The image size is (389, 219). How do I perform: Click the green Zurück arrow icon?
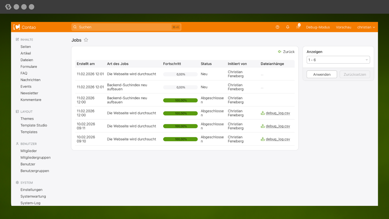point(279,52)
